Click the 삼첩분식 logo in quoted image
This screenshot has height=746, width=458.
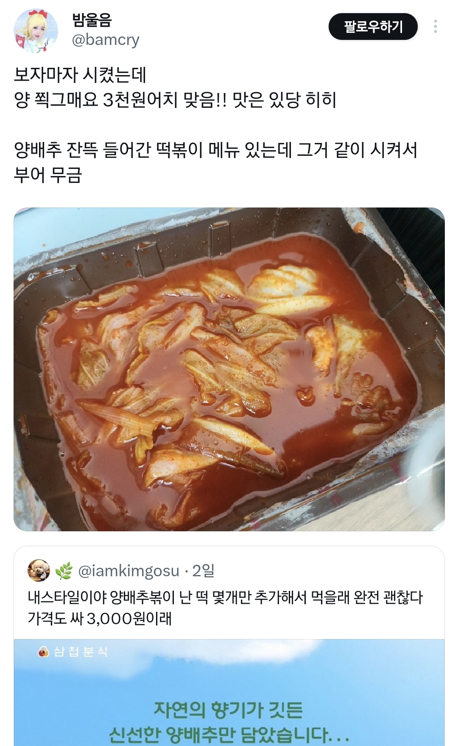tap(73, 651)
